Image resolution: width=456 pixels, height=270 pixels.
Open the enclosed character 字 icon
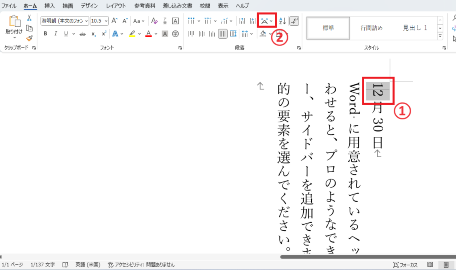pos(175,34)
